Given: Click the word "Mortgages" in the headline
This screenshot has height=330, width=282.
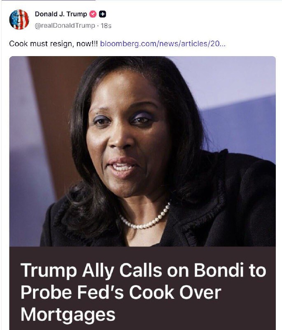Looking at the screenshot, I should (x=68, y=314).
